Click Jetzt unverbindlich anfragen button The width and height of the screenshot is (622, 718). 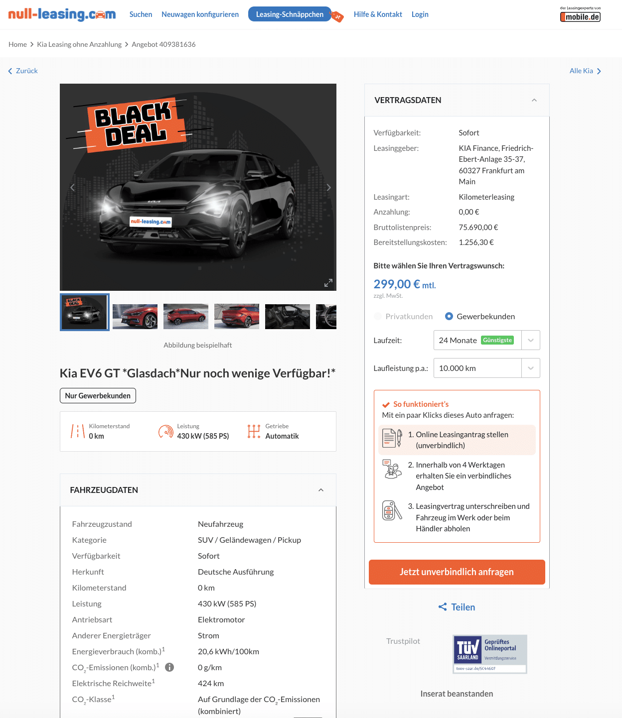pos(457,572)
